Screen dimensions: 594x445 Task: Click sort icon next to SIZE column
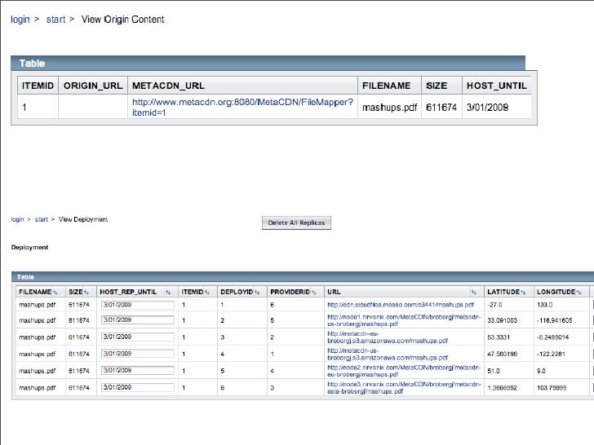(86, 292)
